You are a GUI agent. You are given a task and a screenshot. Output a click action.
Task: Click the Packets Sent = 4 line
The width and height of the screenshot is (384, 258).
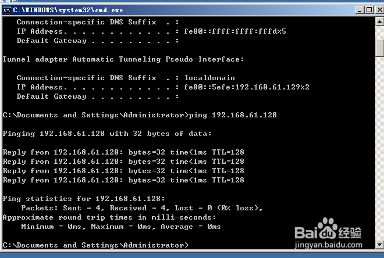coord(142,208)
